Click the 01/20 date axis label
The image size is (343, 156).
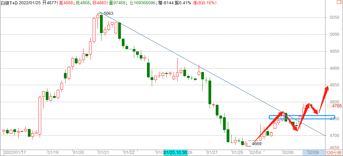pyautogui.click(x=78, y=152)
